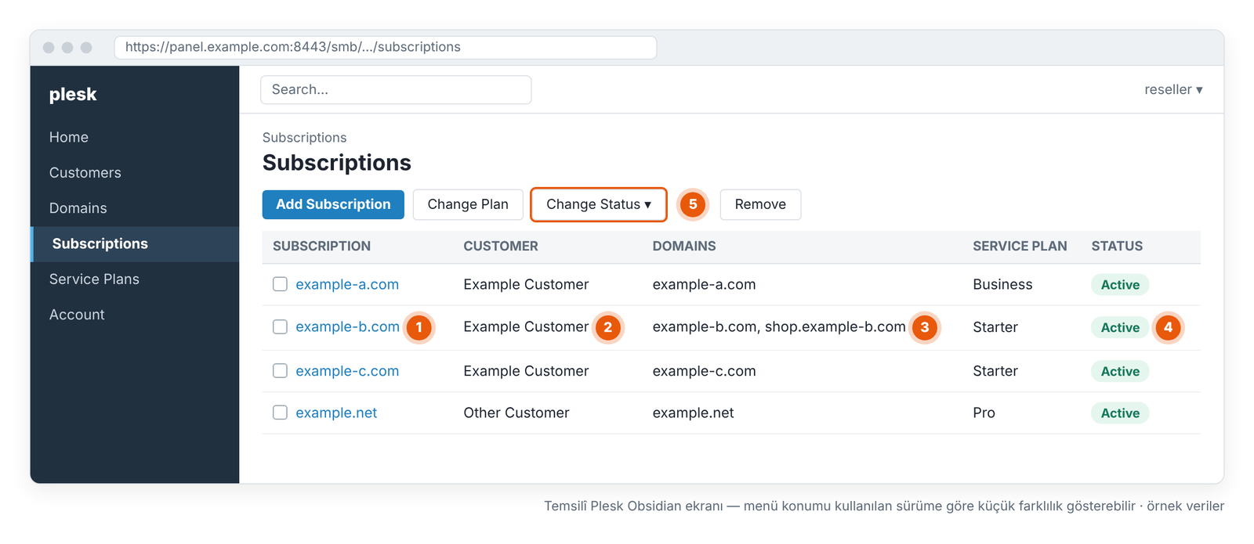The image size is (1254, 544).
Task: Click Active status badge for example-c.com
Action: 1120,371
